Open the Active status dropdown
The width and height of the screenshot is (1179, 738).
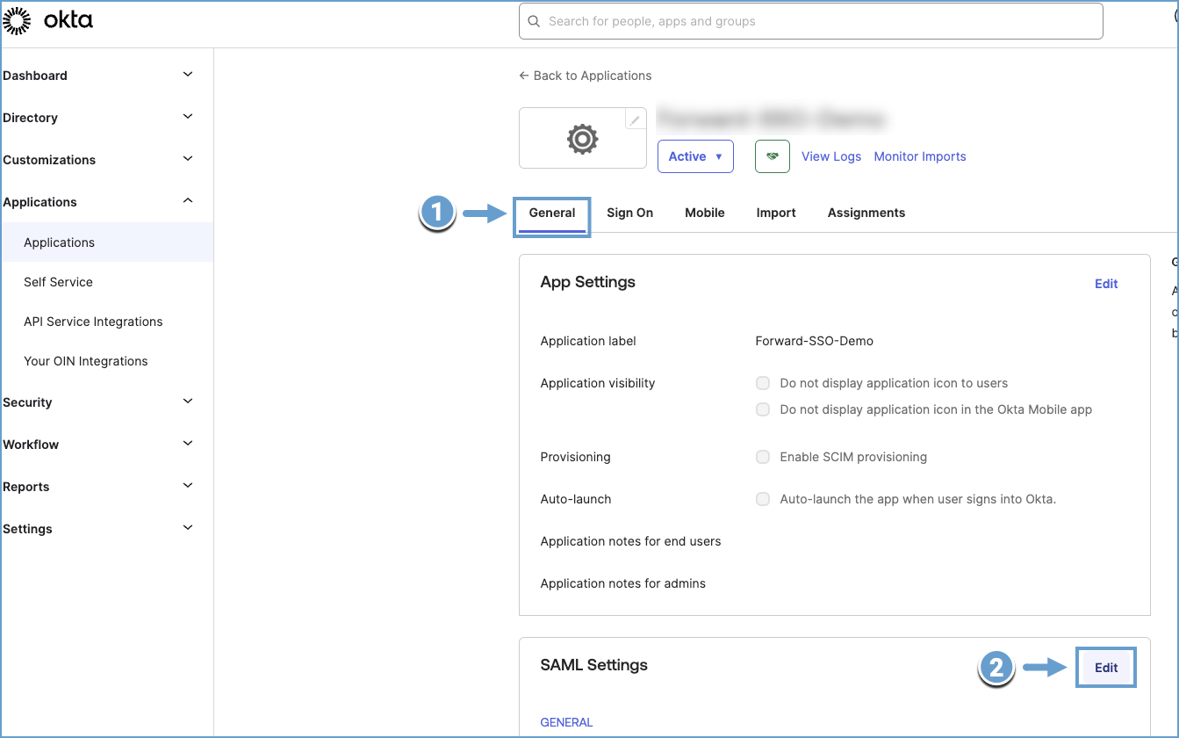point(695,156)
